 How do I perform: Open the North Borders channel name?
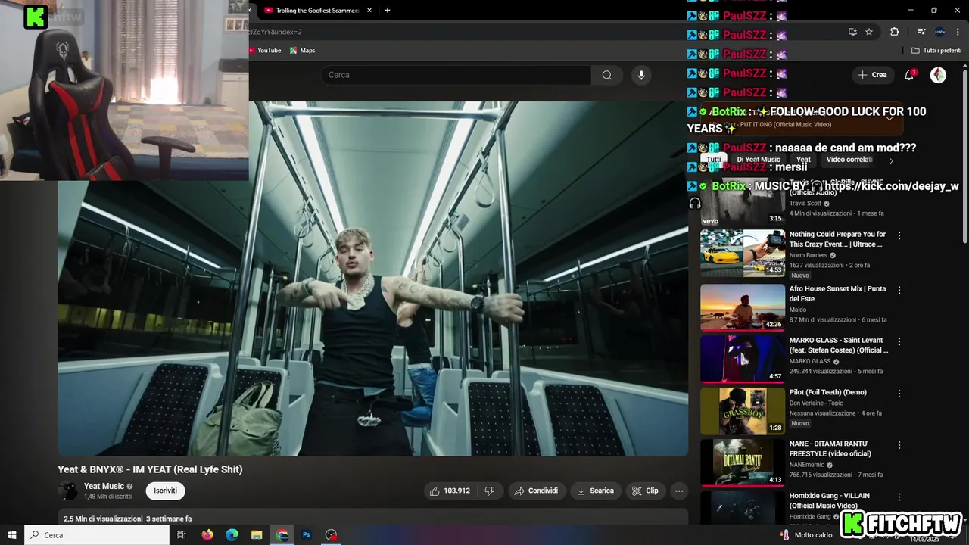(809, 255)
